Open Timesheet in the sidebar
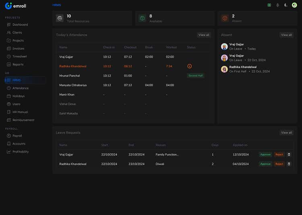Image resolution: width=302 pixels, height=215 pixels. pyautogui.click(x=20, y=56)
